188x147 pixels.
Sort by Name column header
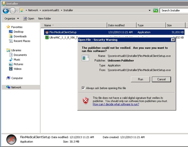tap(74, 25)
